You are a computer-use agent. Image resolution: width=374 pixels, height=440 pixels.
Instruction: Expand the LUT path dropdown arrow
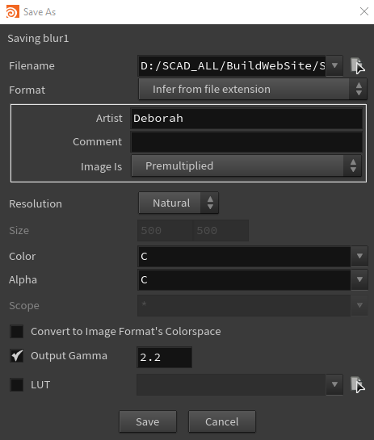pyautogui.click(x=334, y=384)
